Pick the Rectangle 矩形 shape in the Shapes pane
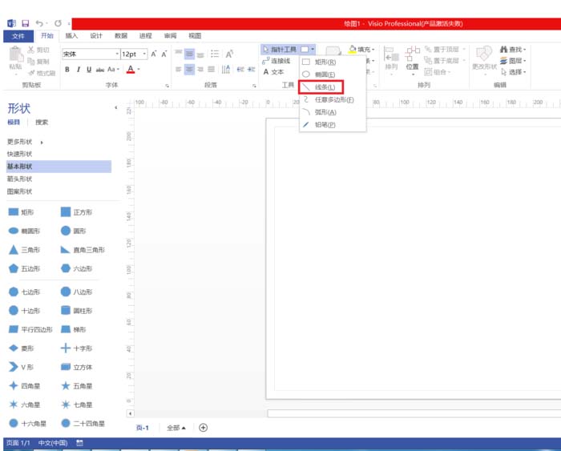 (x=21, y=212)
